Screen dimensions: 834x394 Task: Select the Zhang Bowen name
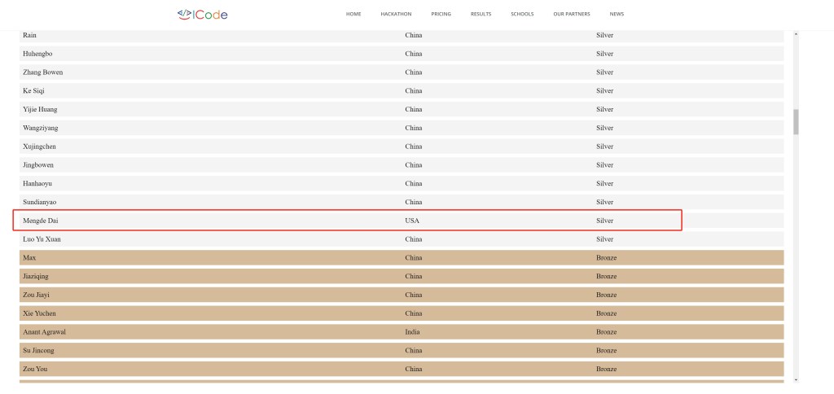pos(43,72)
